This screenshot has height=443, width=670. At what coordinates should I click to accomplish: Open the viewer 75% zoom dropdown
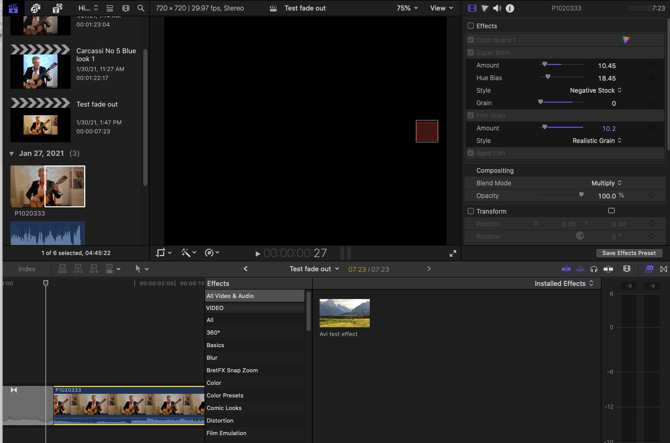pyautogui.click(x=407, y=8)
